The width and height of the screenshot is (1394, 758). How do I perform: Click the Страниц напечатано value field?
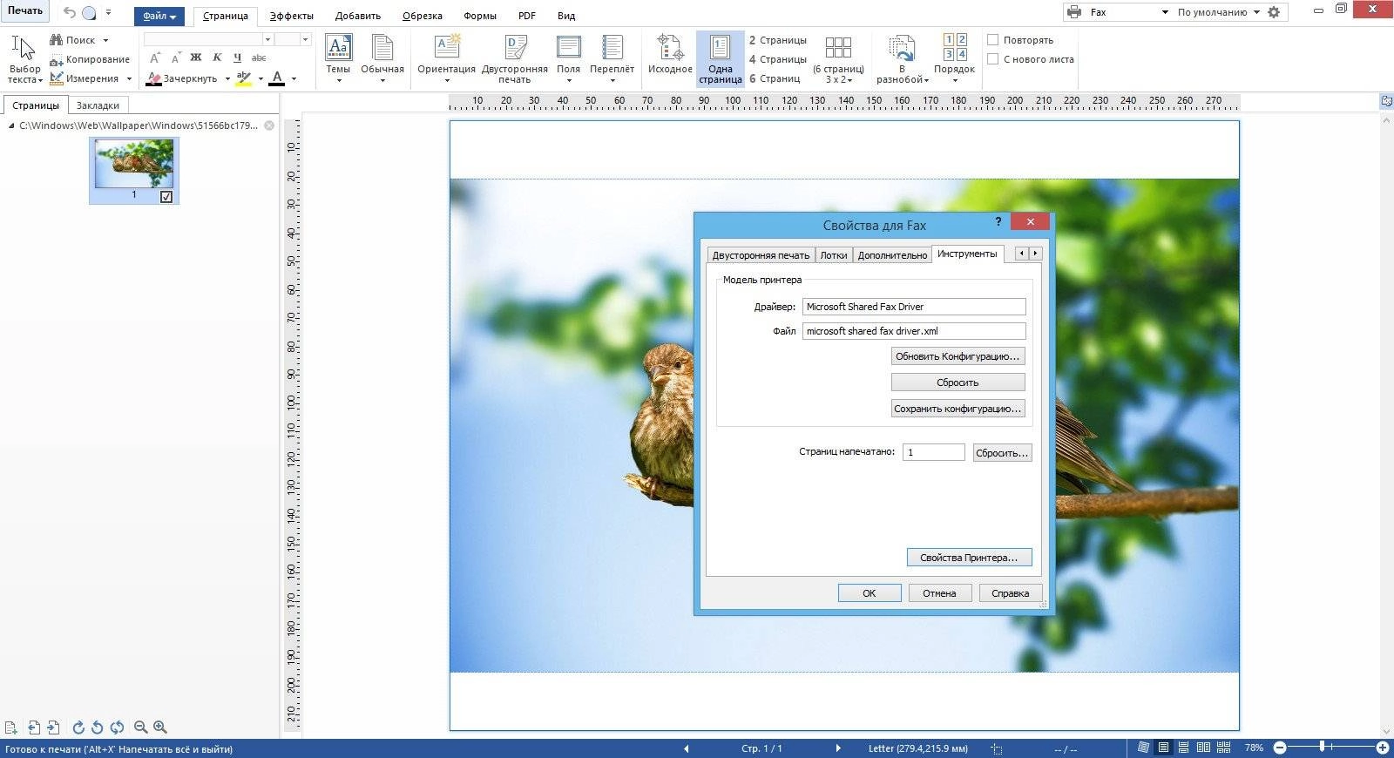tap(934, 452)
